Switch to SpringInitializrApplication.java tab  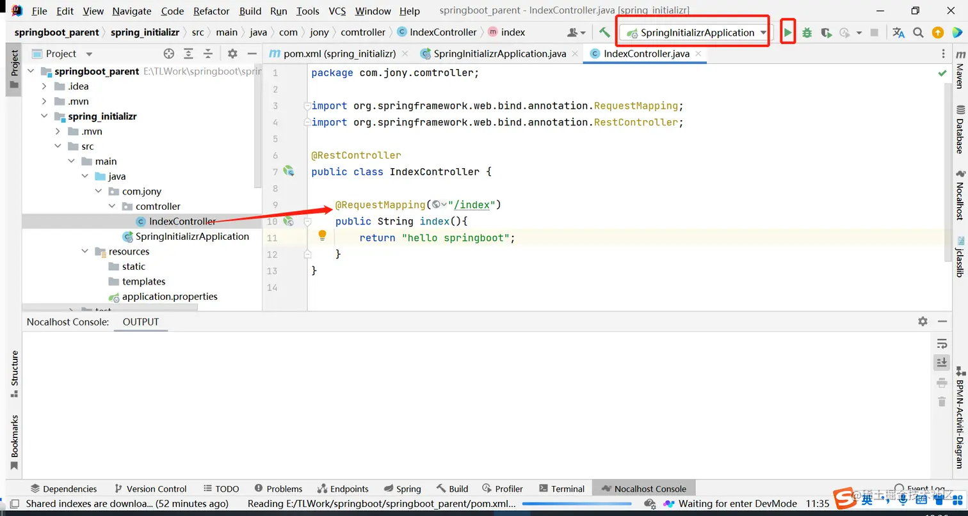pyautogui.click(x=499, y=54)
